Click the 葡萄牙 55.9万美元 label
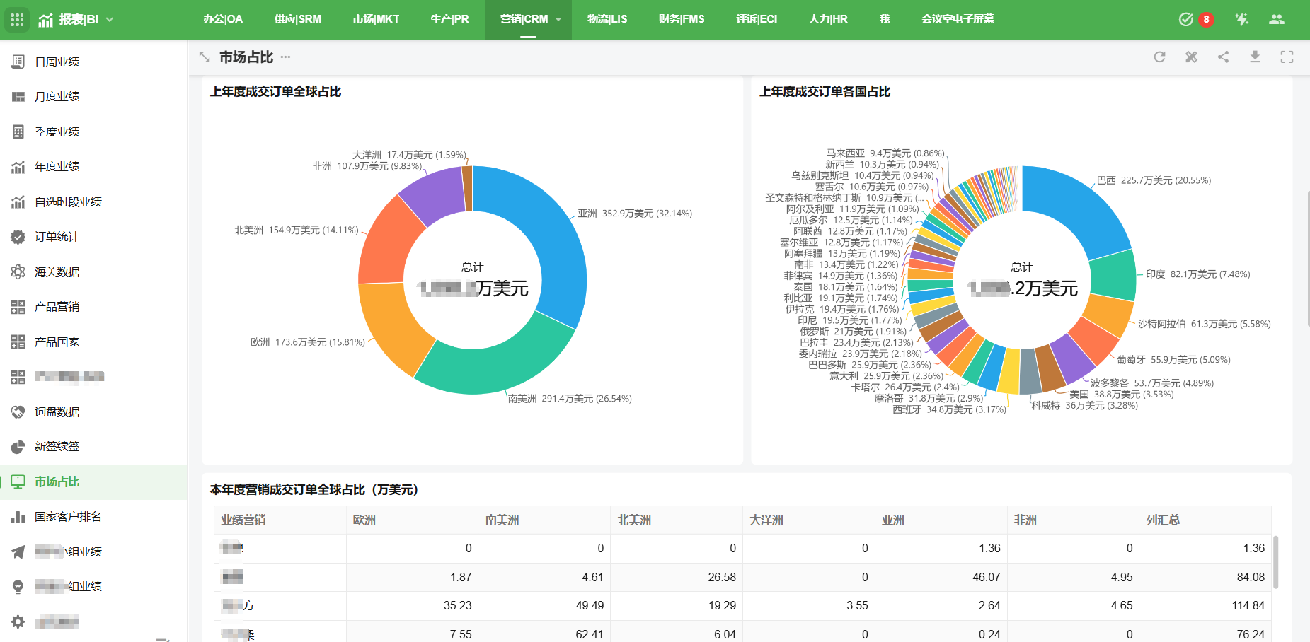Image resolution: width=1310 pixels, height=642 pixels. click(x=1173, y=360)
